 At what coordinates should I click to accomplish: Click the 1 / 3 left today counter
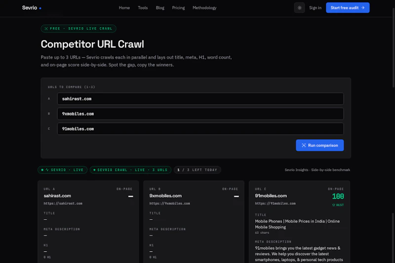click(197, 170)
